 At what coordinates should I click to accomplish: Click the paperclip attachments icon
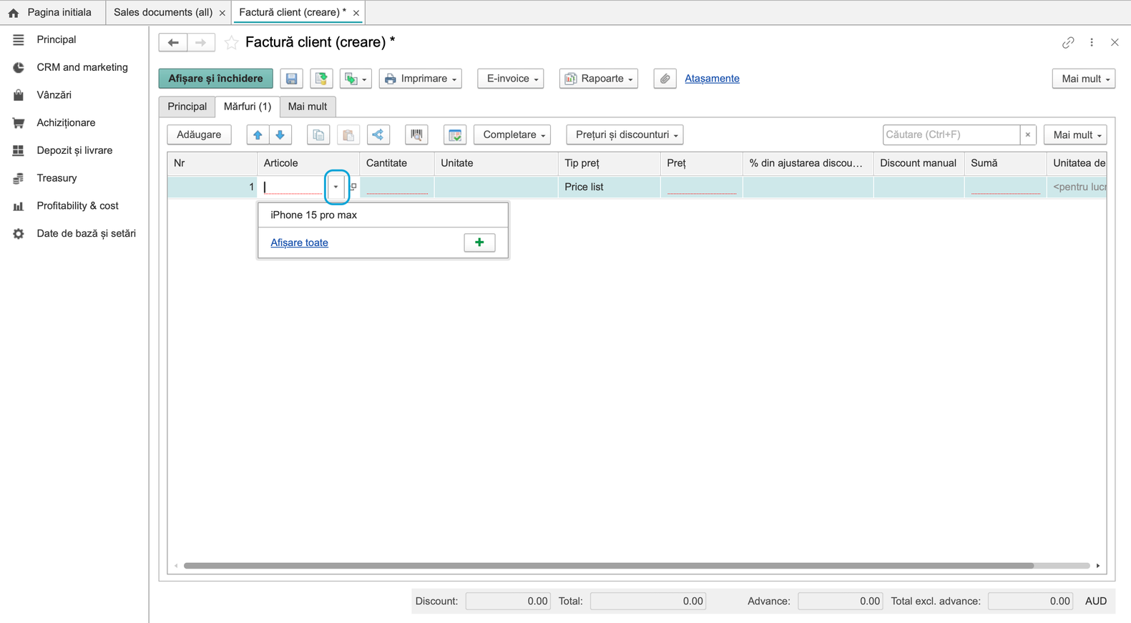[665, 79]
